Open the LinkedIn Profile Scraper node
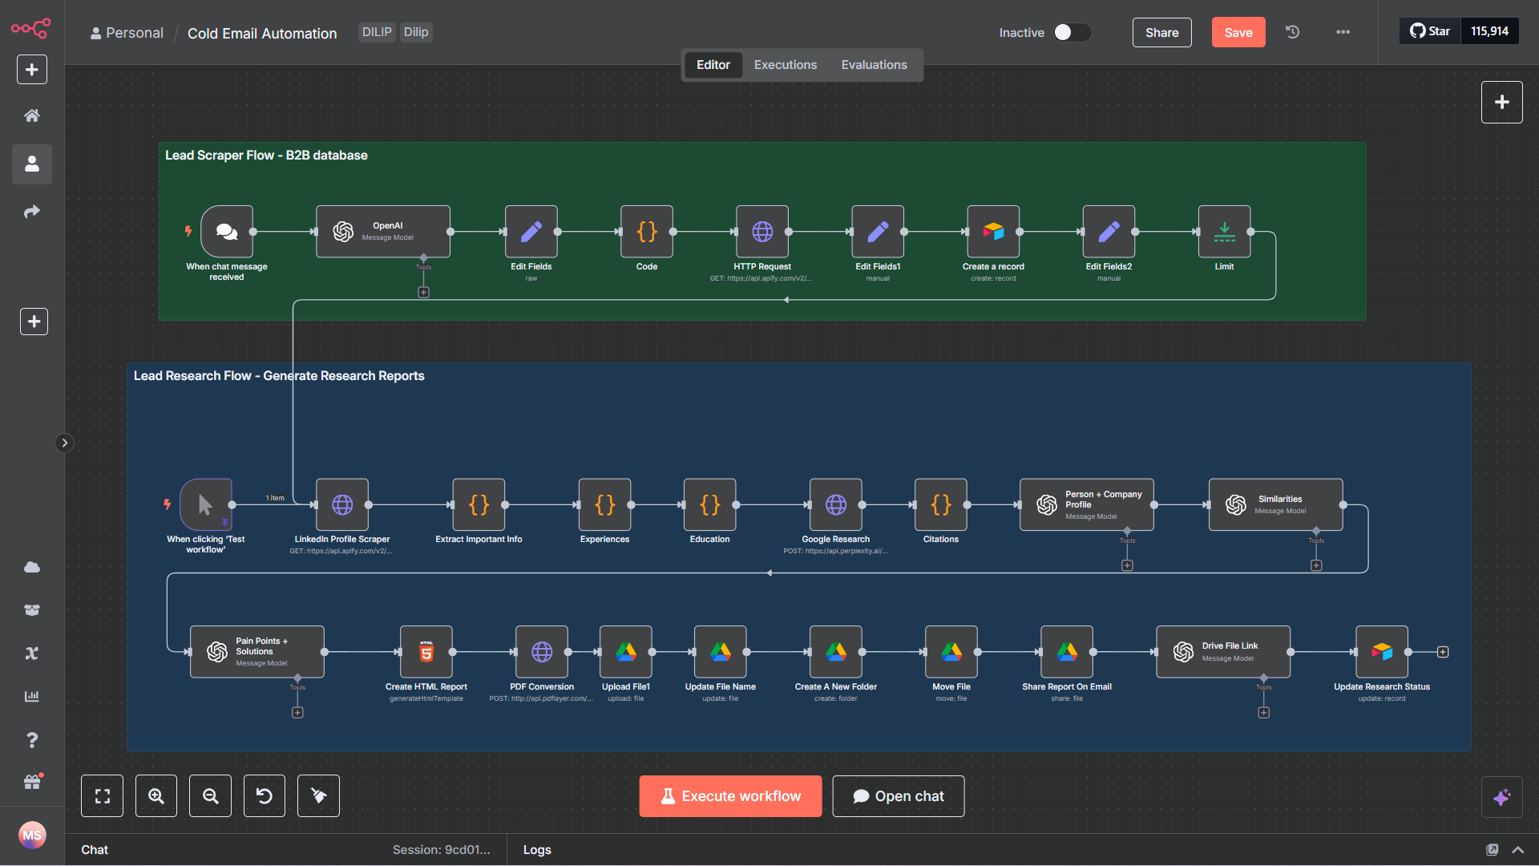 click(341, 505)
